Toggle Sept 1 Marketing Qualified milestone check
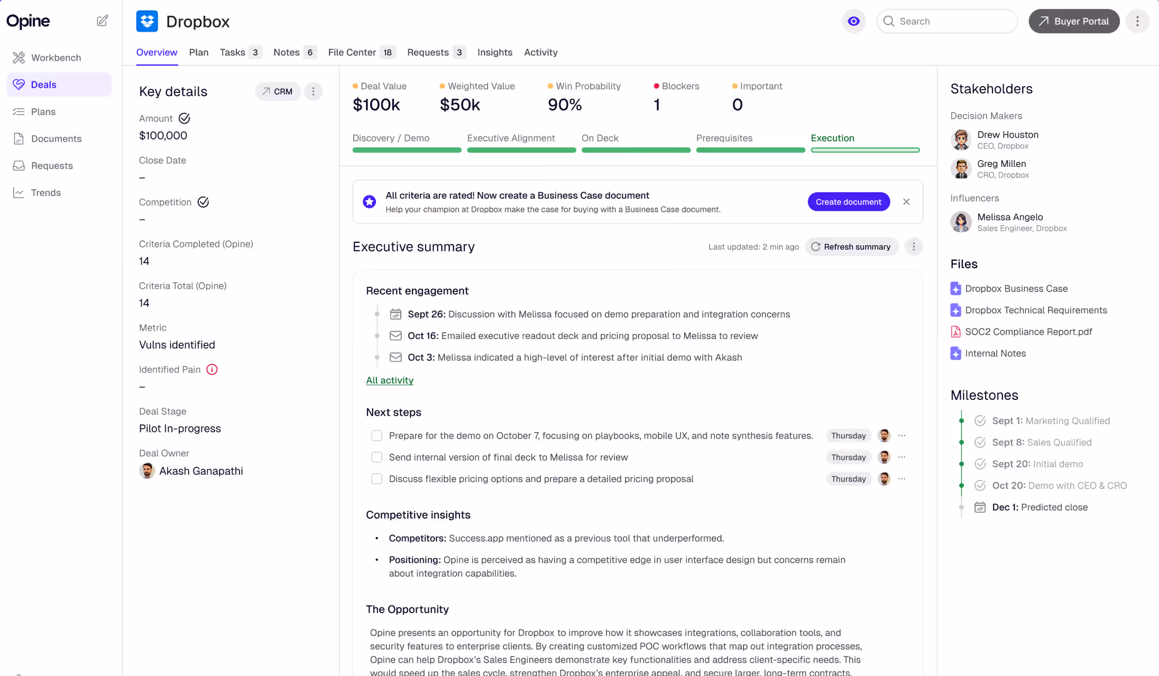This screenshot has width=1159, height=676. click(980, 421)
